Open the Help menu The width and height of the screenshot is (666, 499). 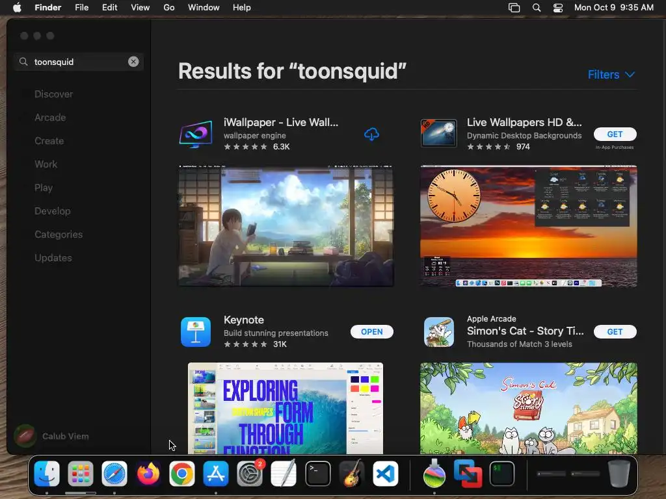click(242, 8)
